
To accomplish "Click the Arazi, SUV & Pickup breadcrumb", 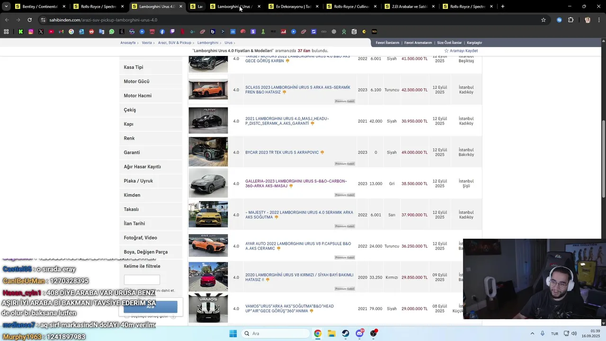I will 175,43.
